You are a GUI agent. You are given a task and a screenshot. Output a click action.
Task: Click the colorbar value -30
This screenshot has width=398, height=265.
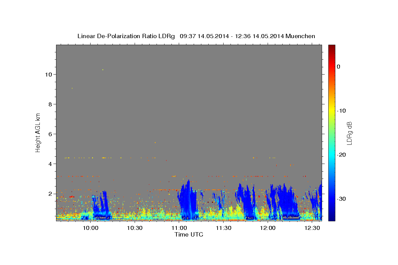(341, 199)
